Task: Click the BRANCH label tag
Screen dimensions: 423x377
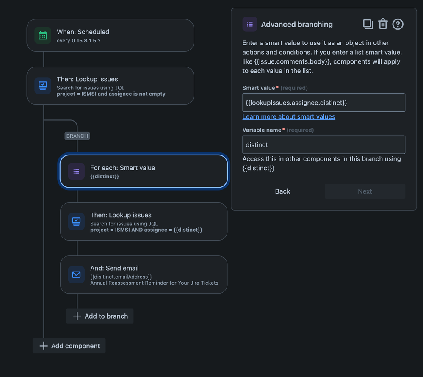Action: tap(77, 136)
